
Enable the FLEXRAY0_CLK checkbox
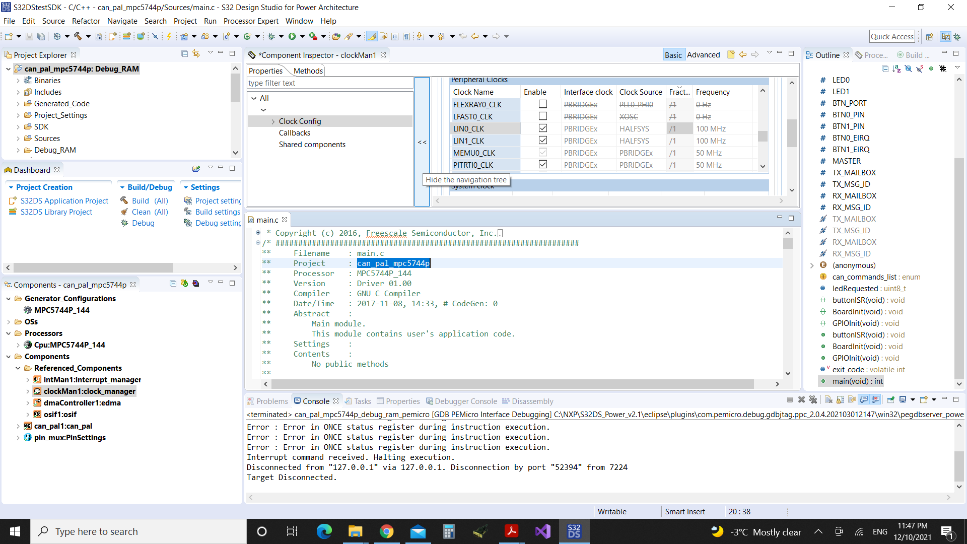click(542, 104)
